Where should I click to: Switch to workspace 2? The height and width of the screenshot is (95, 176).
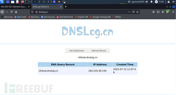coord(39,2)
